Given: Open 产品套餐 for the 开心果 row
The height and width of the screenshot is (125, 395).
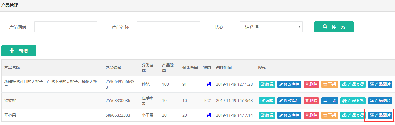Looking at the screenshot, I should coord(353,115).
